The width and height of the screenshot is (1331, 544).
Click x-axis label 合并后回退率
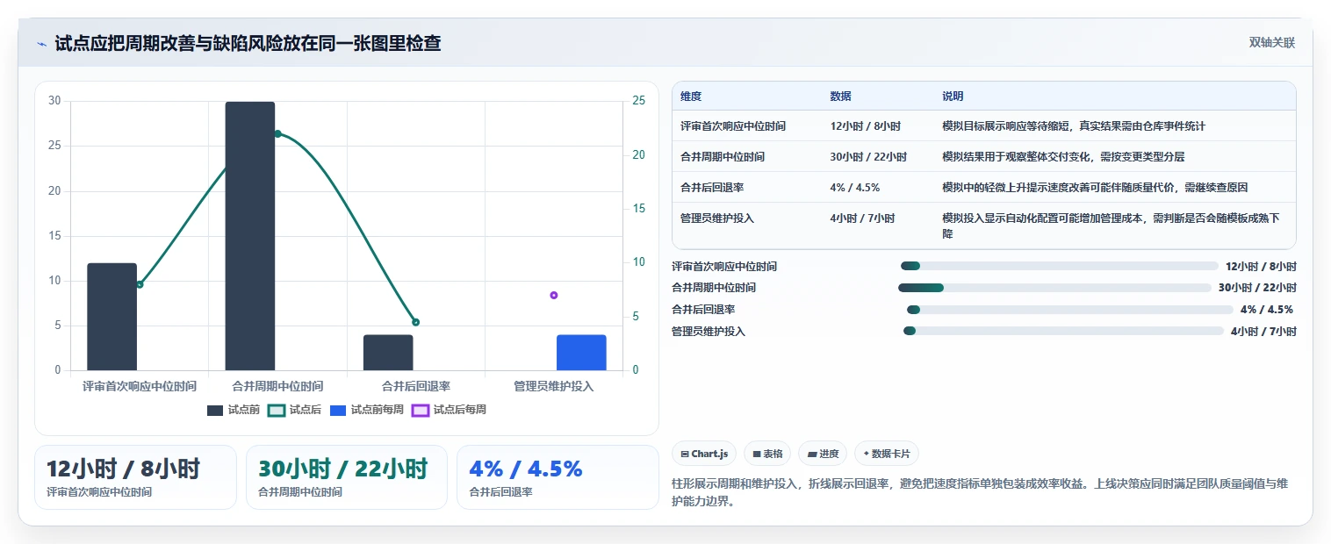(416, 386)
